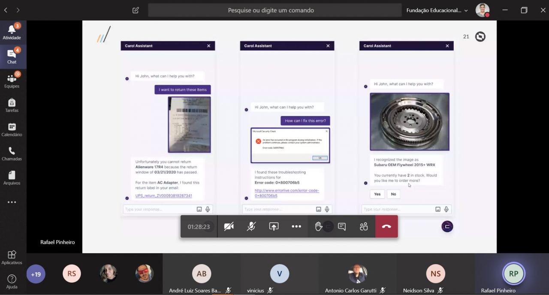Go forward with the history arrow
This screenshot has width=549, height=295.
[18, 10]
